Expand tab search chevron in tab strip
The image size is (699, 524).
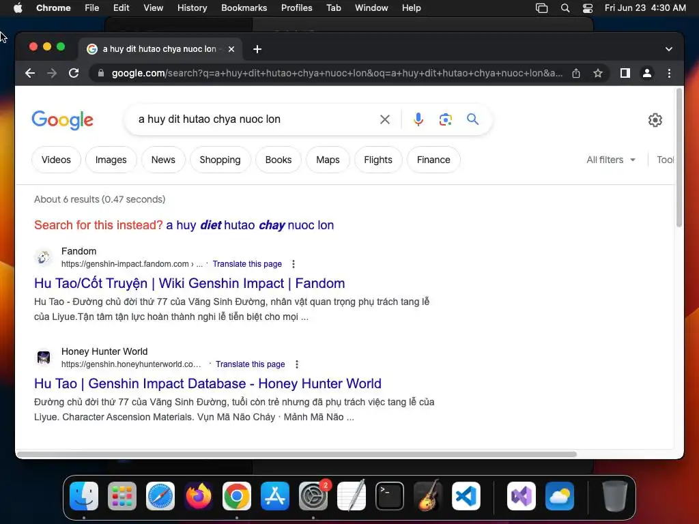coord(669,49)
